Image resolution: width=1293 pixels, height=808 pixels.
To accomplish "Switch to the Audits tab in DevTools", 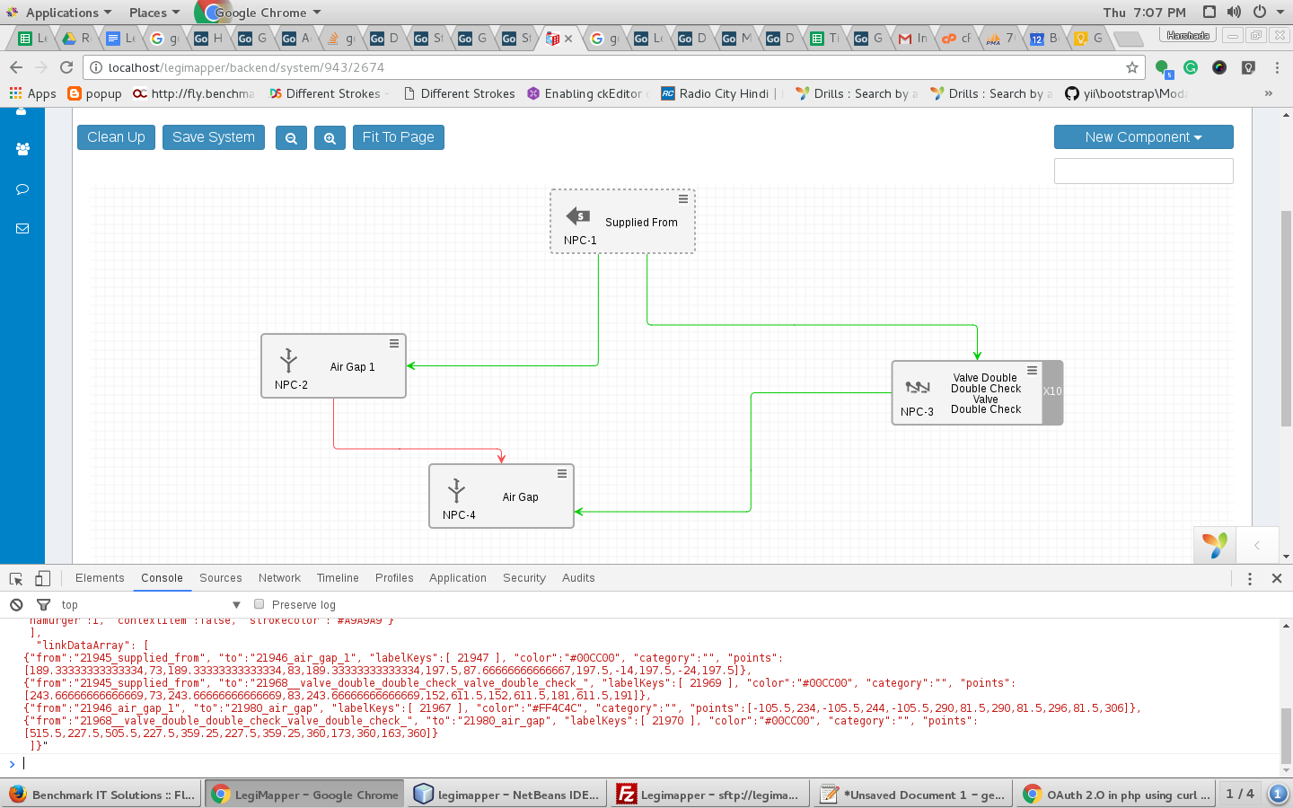I will pos(578,578).
